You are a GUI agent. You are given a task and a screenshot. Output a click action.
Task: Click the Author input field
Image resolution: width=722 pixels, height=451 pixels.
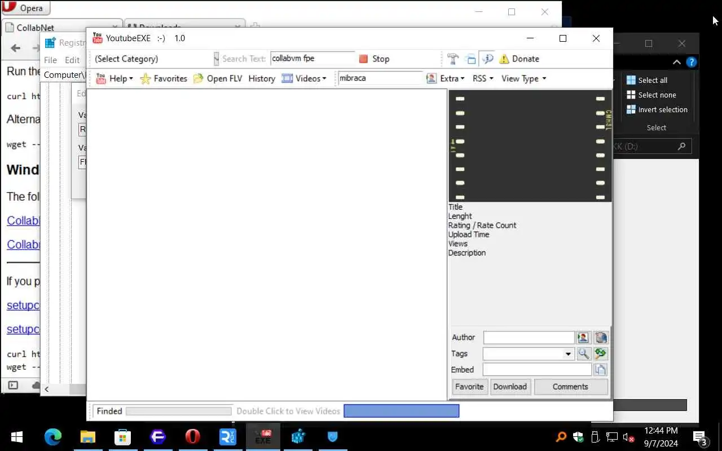click(x=529, y=338)
